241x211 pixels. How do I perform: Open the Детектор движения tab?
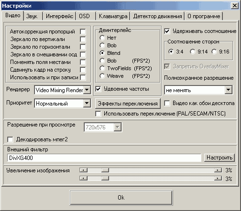click(x=157, y=16)
